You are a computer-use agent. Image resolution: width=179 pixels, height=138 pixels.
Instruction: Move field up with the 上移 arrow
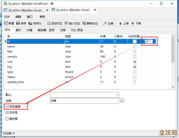pos(121,23)
